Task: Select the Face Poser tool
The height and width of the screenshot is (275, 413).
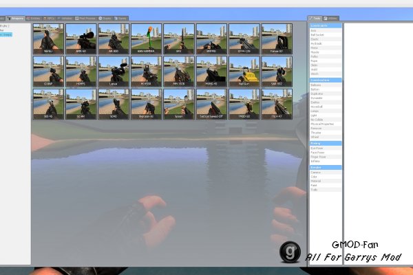Action: [326, 153]
